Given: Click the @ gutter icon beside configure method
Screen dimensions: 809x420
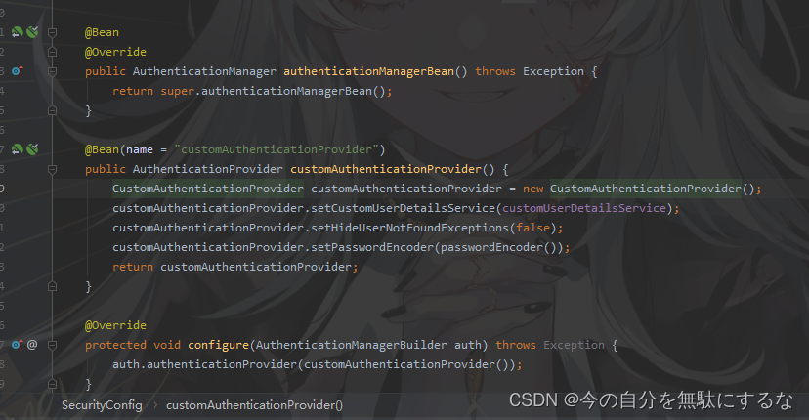Looking at the screenshot, I should click(32, 344).
